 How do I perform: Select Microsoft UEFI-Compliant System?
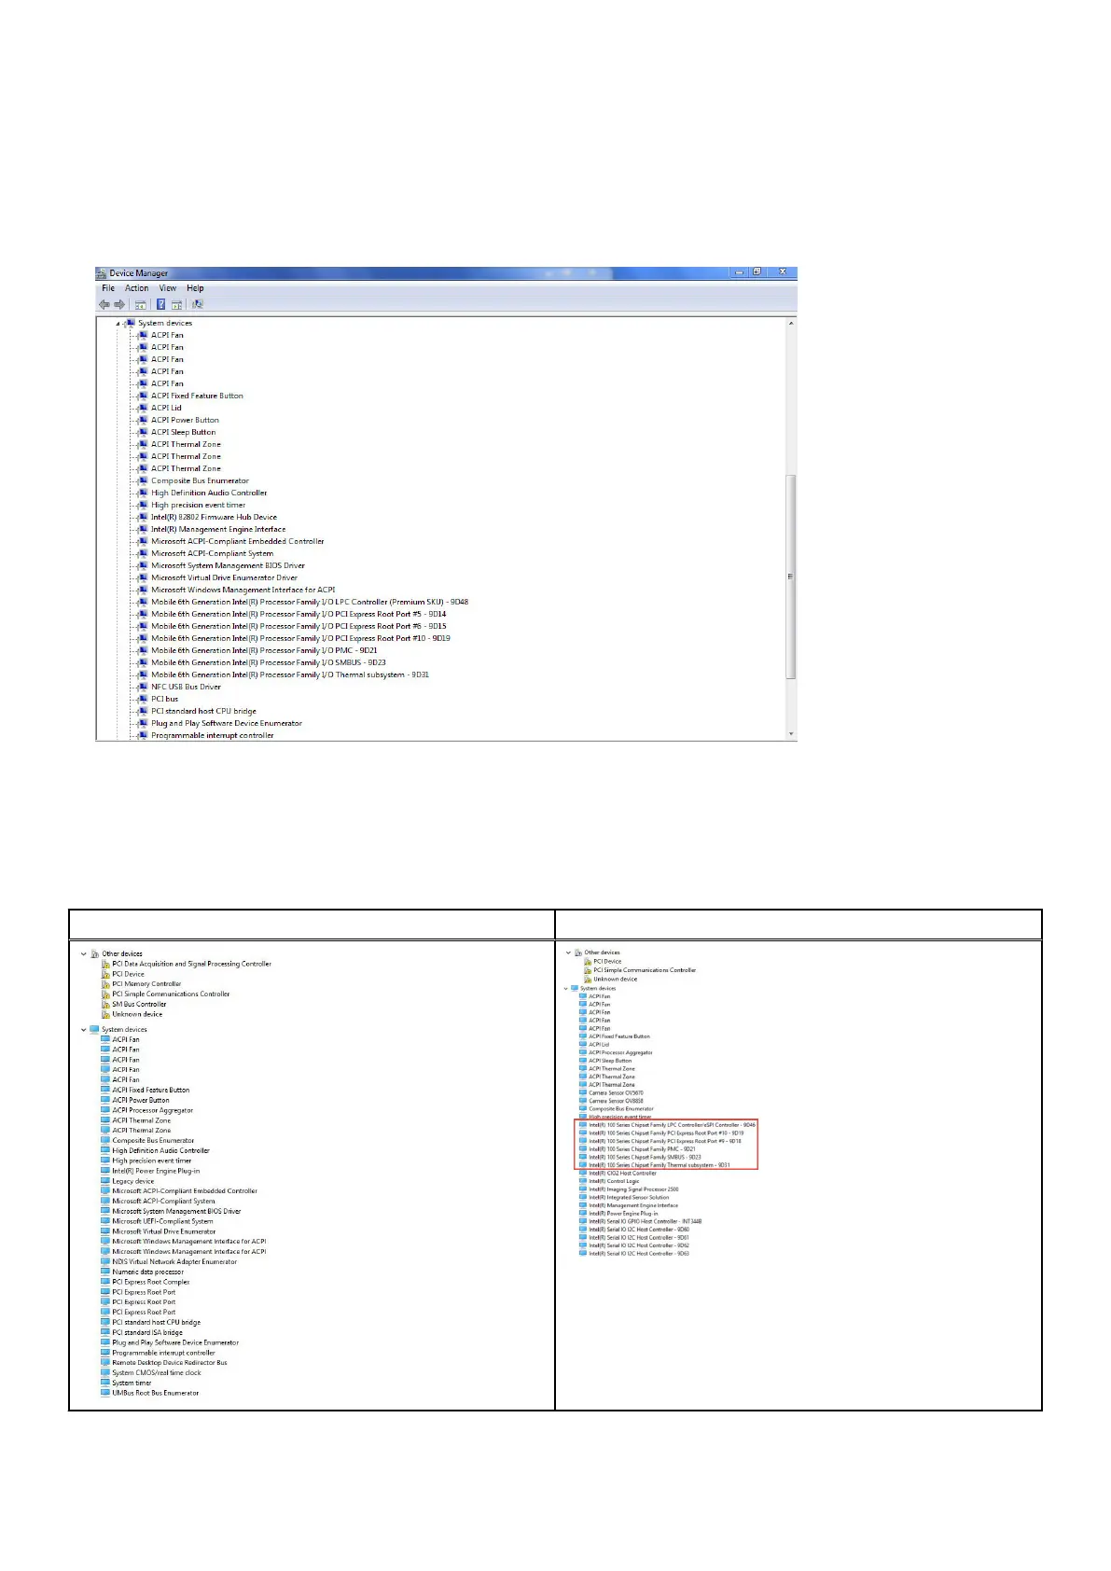click(x=162, y=1221)
